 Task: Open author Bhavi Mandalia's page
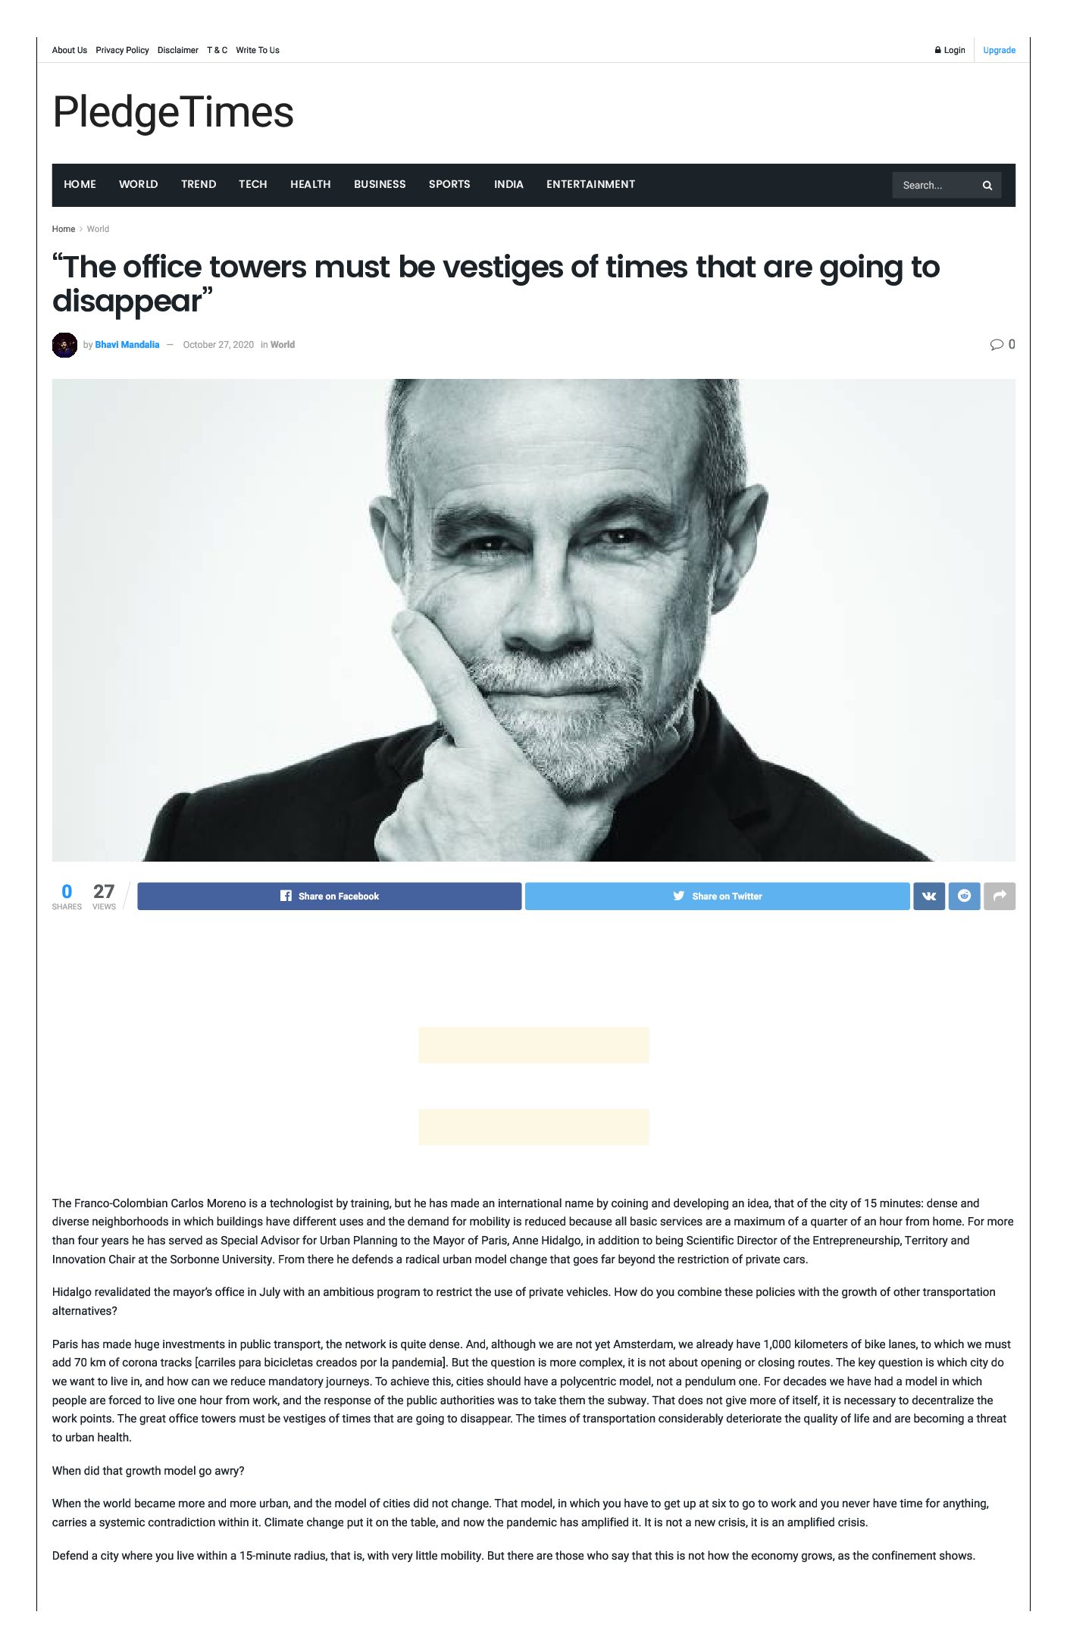point(127,345)
